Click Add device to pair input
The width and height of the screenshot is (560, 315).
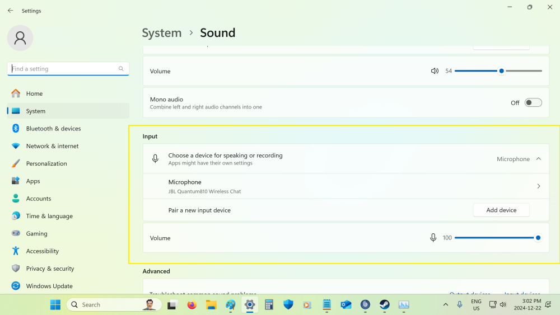[501, 210]
